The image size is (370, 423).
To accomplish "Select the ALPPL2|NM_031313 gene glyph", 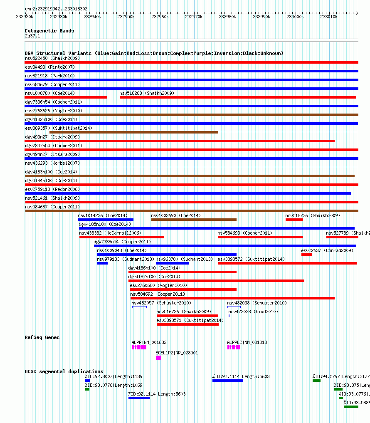I will 234,347.
